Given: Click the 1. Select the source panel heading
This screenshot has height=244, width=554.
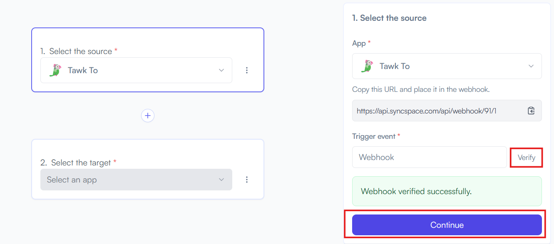Looking at the screenshot, I should click(x=389, y=18).
